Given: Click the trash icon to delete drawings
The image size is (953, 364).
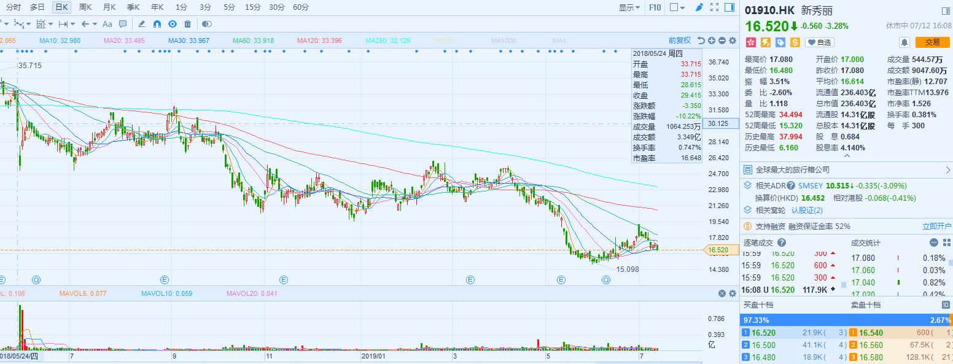Looking at the screenshot, I should [x=187, y=25].
